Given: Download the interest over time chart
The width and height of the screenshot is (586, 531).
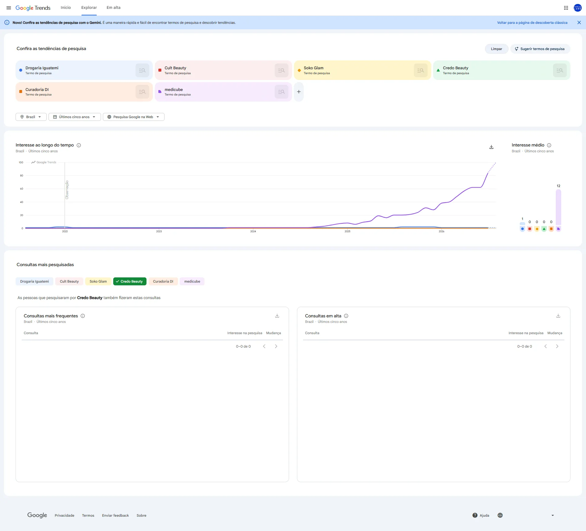Looking at the screenshot, I should pyautogui.click(x=491, y=147).
